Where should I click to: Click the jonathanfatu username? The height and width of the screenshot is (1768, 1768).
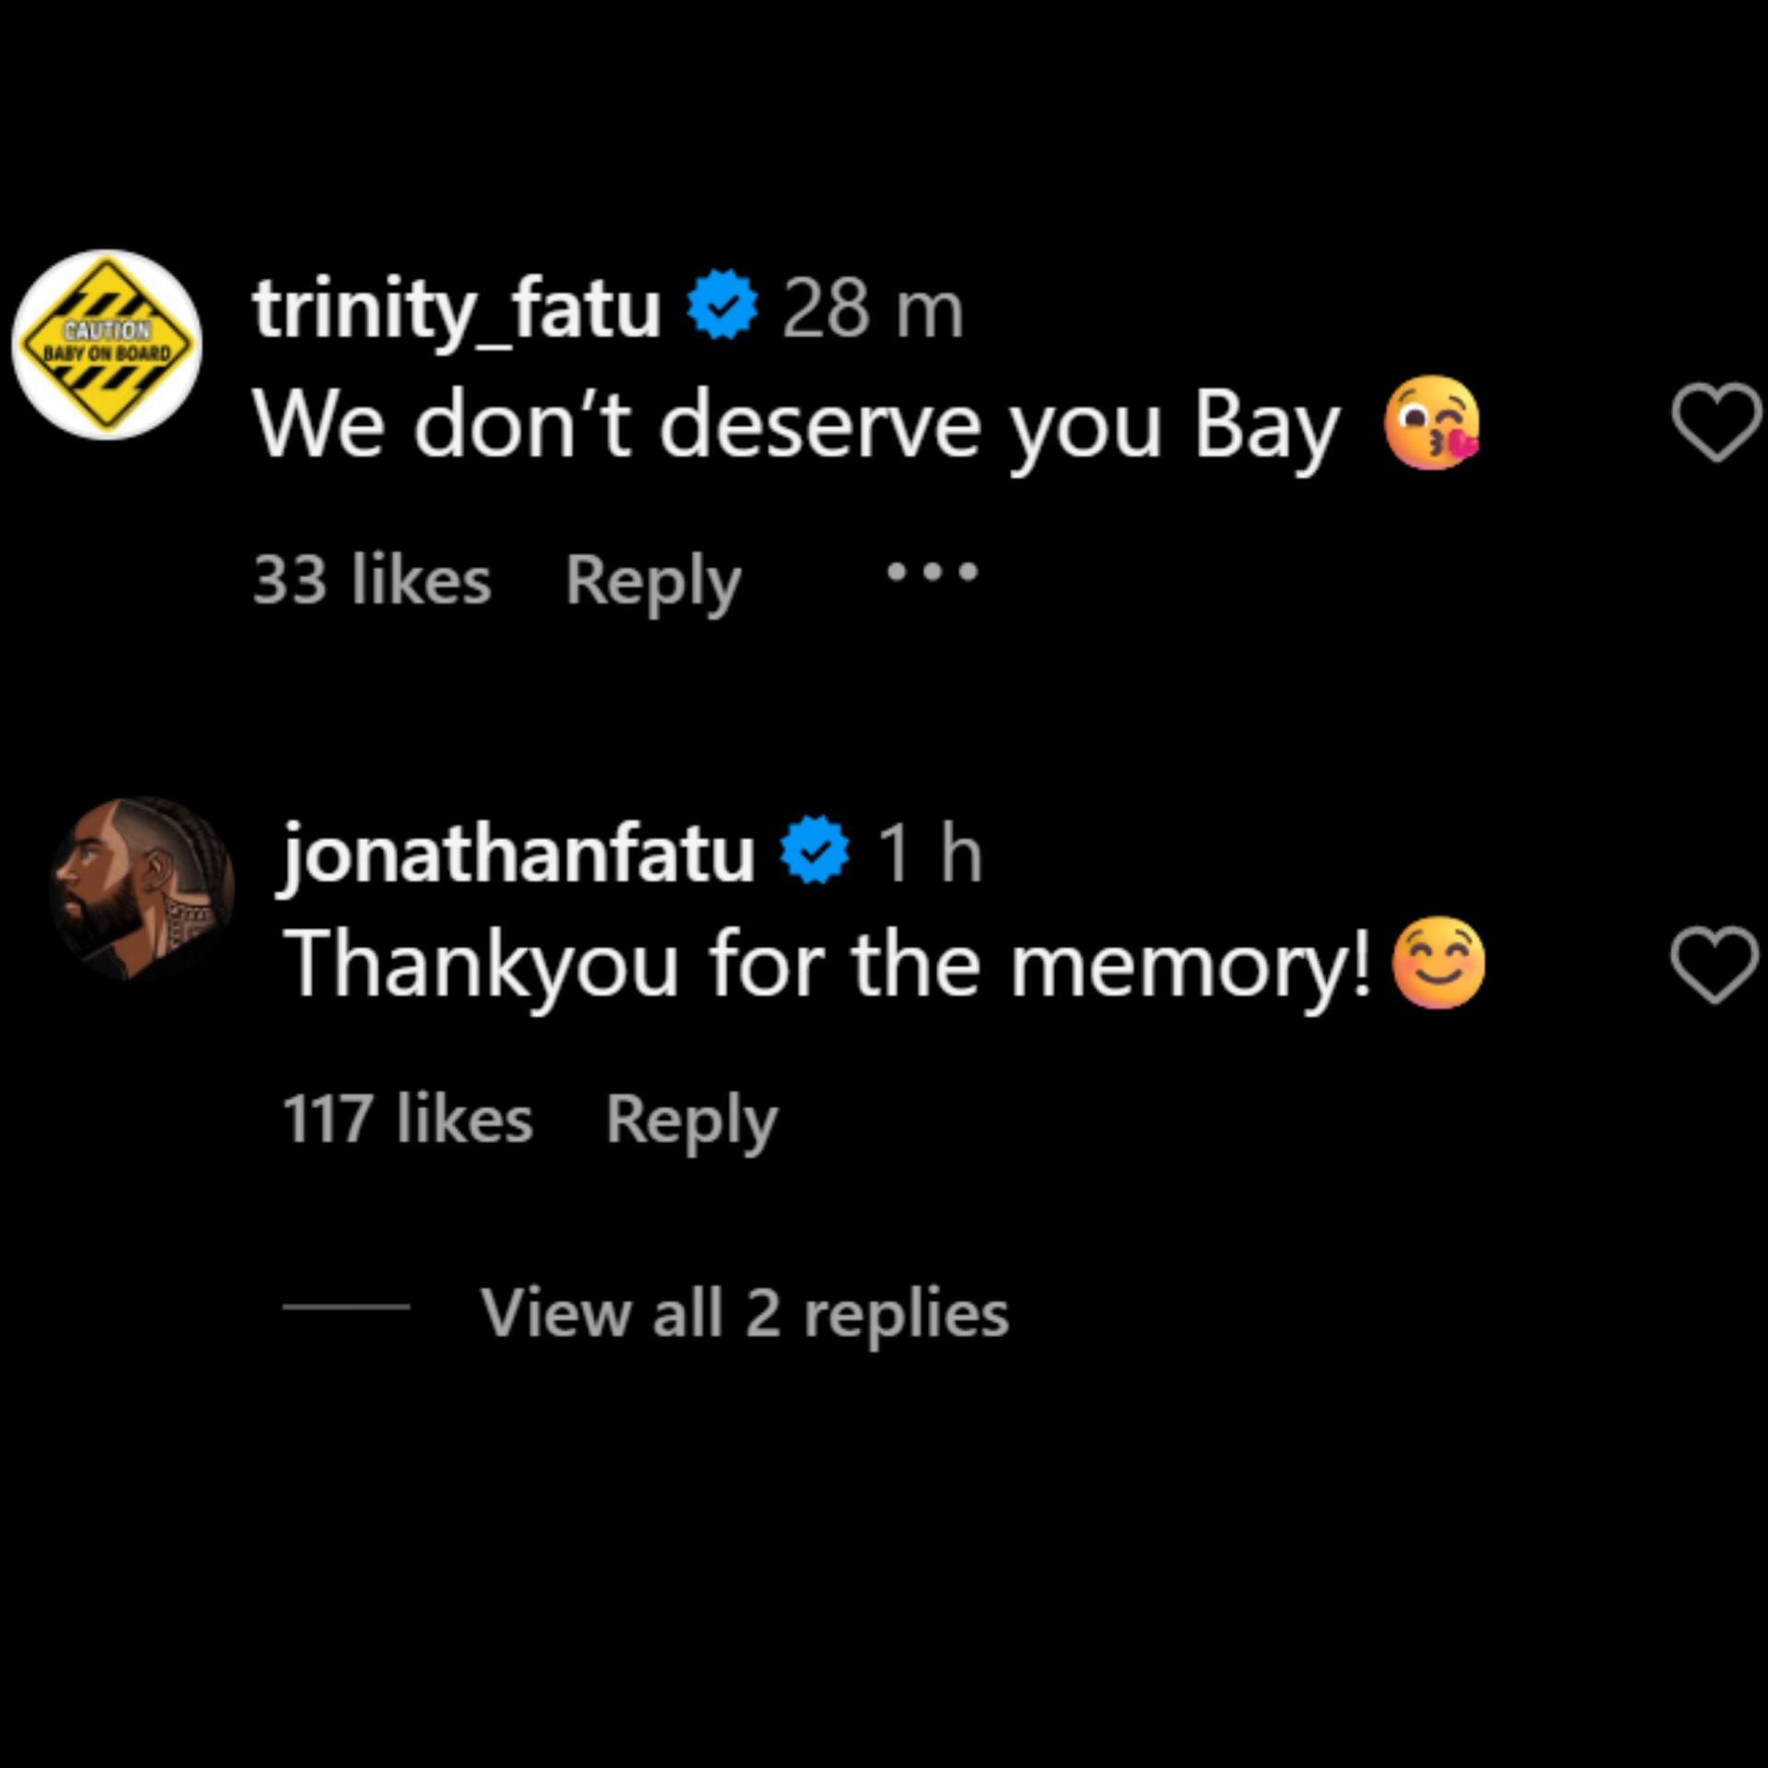click(x=518, y=854)
